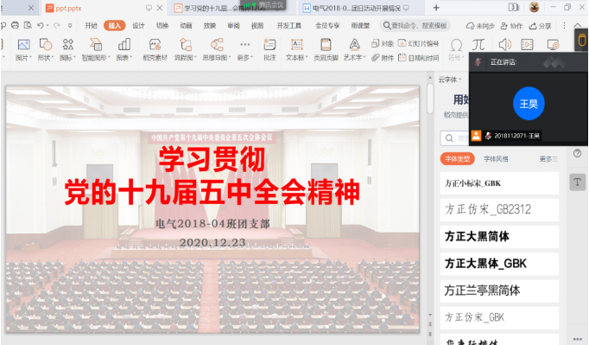Click the print icon in quick access bar
The width and height of the screenshot is (589, 345).
(x=15, y=25)
